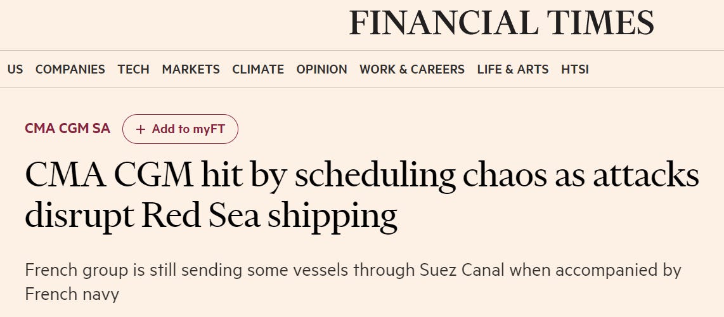Click the plus icon in Add to myFT
724x317 pixels.
click(x=141, y=129)
